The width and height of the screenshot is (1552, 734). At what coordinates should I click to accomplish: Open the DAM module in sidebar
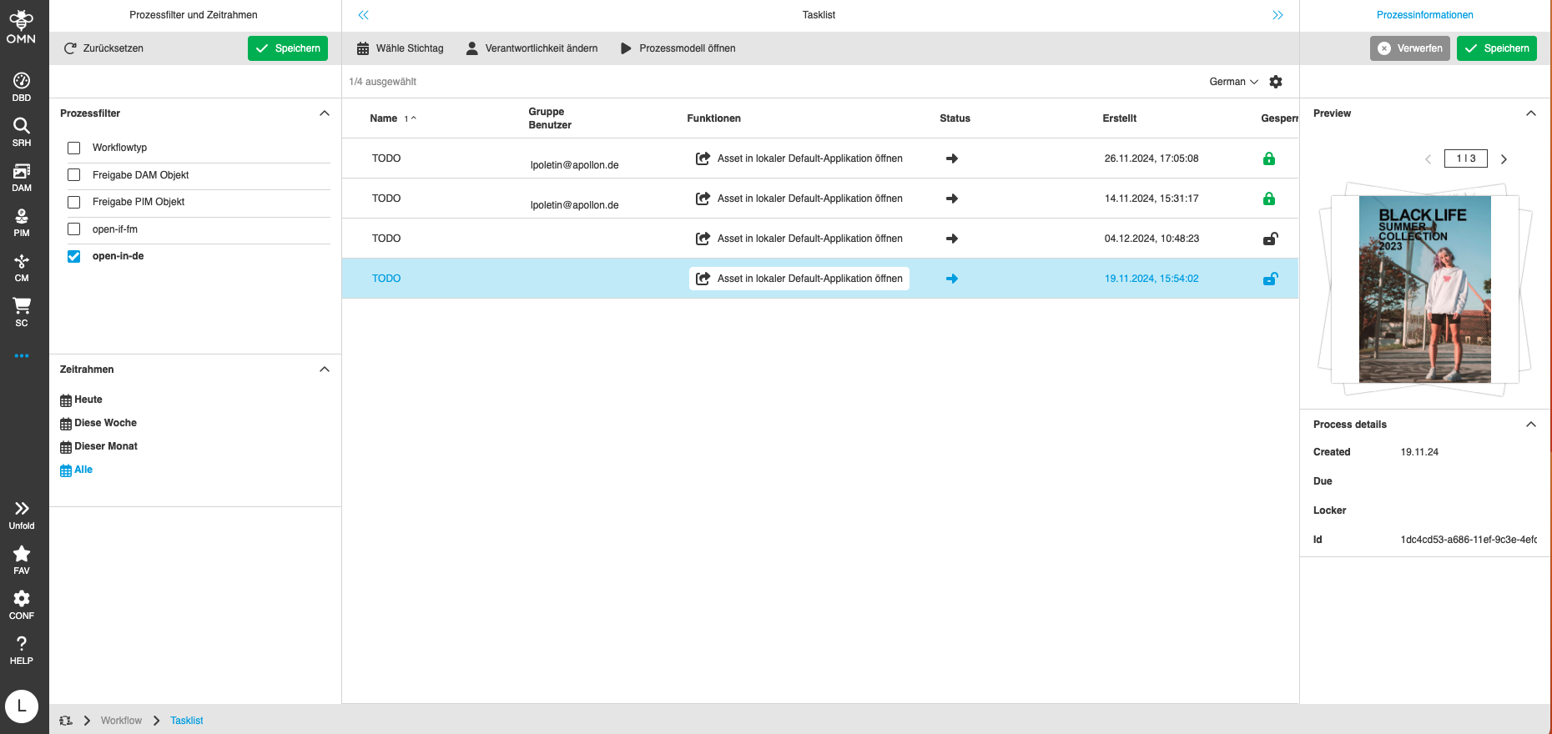22,177
